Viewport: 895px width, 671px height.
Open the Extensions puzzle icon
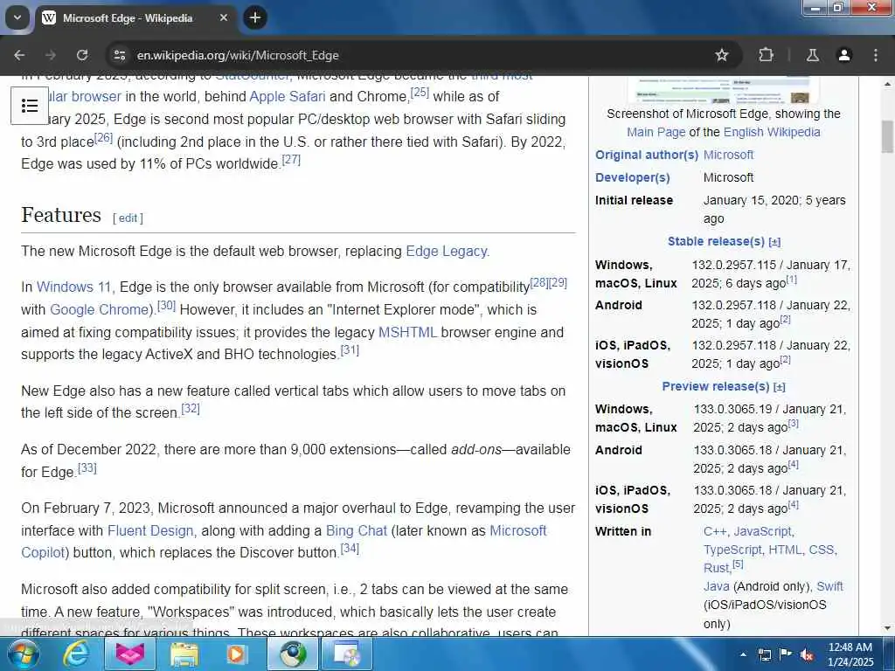(x=766, y=55)
